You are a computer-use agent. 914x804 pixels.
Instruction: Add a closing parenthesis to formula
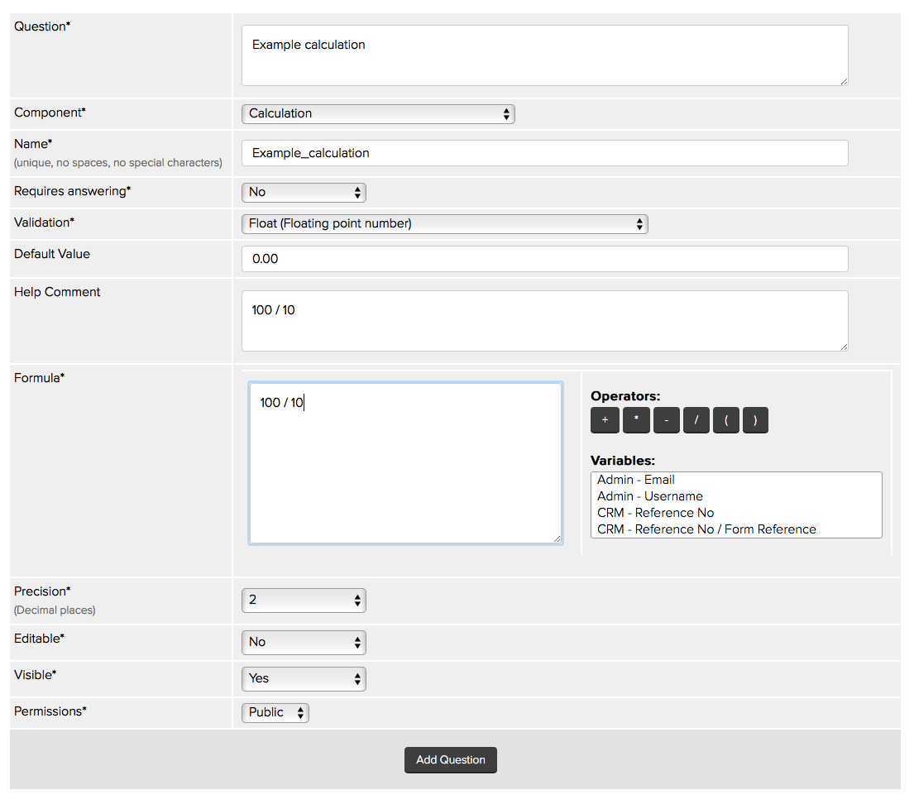(755, 421)
